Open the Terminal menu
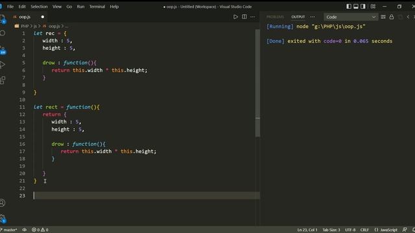Image resolution: width=415 pixels, height=233 pixels. coord(97,6)
